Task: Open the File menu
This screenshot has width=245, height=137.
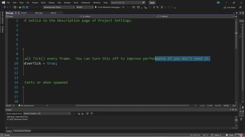Action: tap(8, 3)
